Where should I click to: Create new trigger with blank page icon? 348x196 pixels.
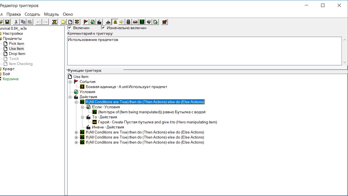[x=70, y=22]
